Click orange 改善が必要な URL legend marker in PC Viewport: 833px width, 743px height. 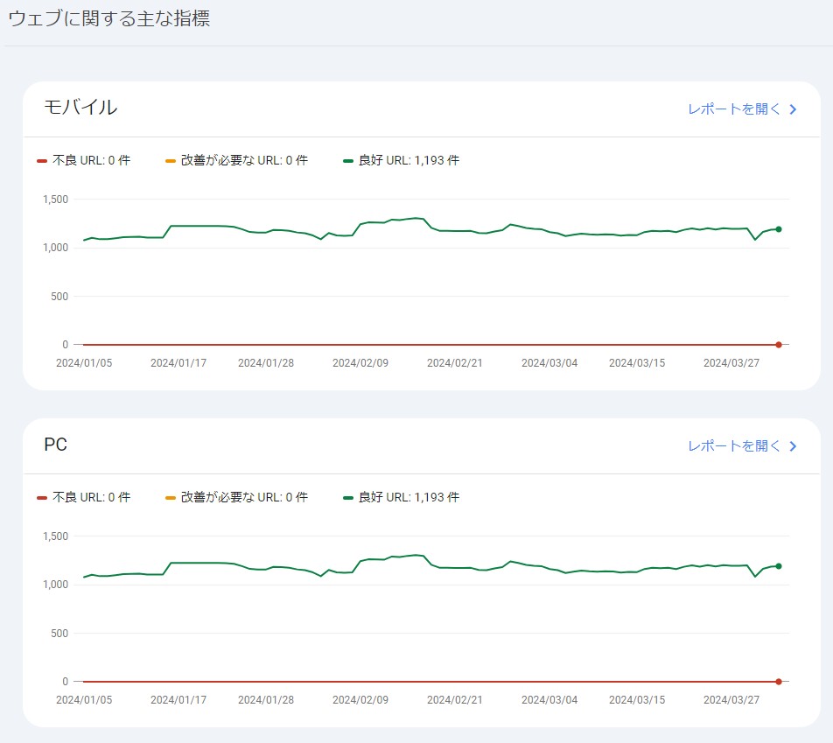(171, 498)
